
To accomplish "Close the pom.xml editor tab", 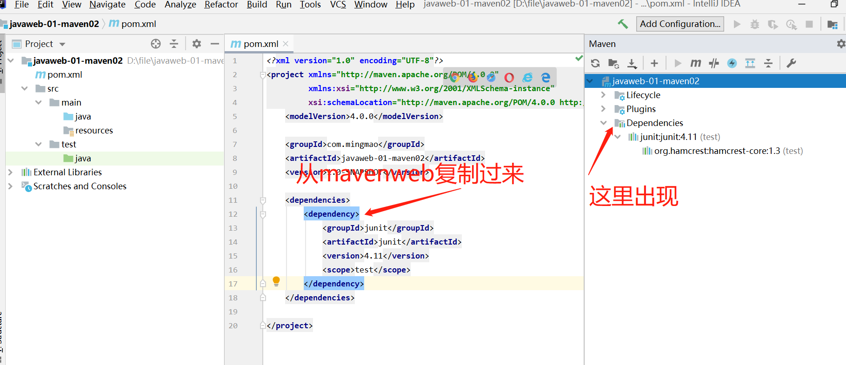I will tap(286, 44).
